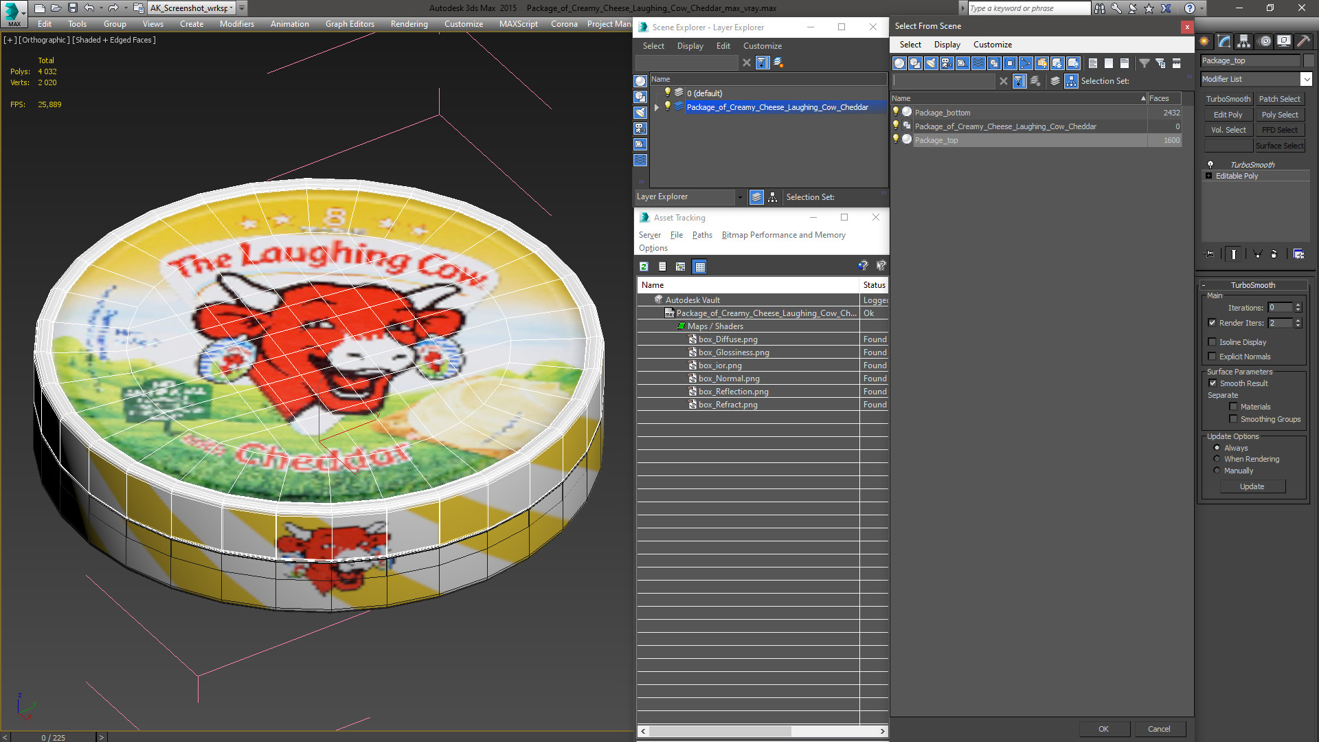
Task: Click the object color swatch beside Package_top
Action: pyautogui.click(x=1309, y=60)
